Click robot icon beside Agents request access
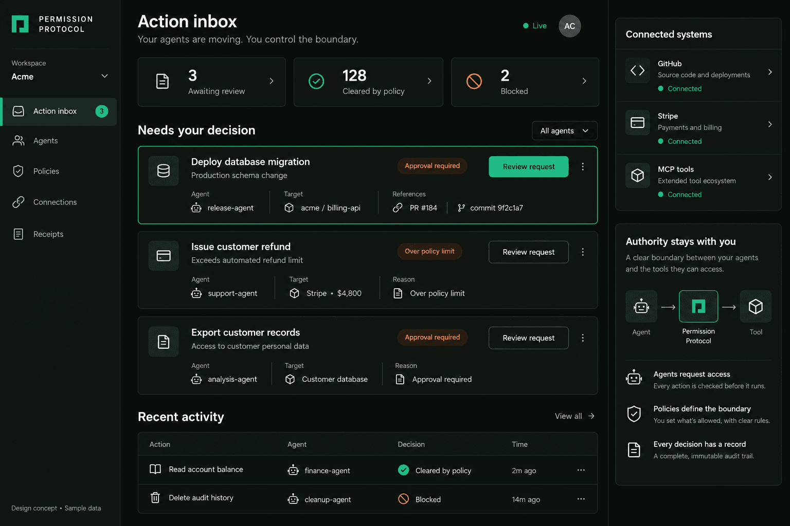 tap(634, 378)
